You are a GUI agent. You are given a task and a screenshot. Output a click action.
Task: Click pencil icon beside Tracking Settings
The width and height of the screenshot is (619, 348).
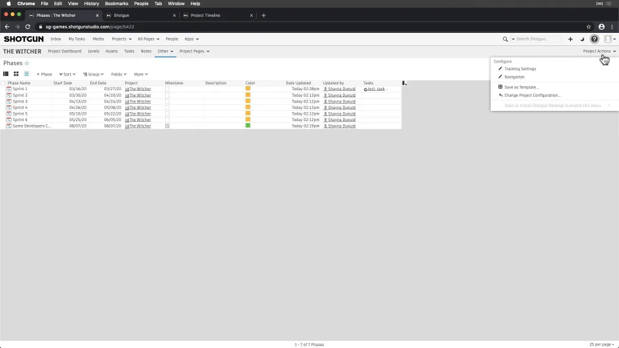tap(500, 69)
